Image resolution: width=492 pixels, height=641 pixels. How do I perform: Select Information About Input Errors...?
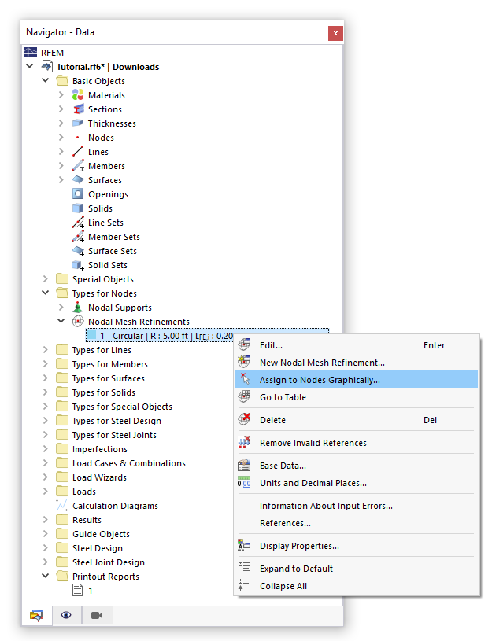(x=357, y=506)
